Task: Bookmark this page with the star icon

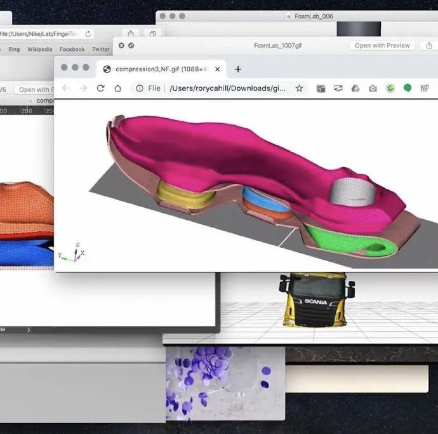Action: [x=299, y=88]
